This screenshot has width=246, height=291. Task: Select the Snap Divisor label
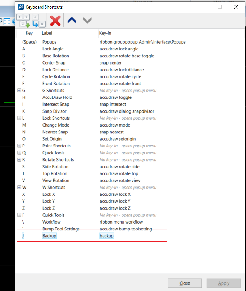54,111
